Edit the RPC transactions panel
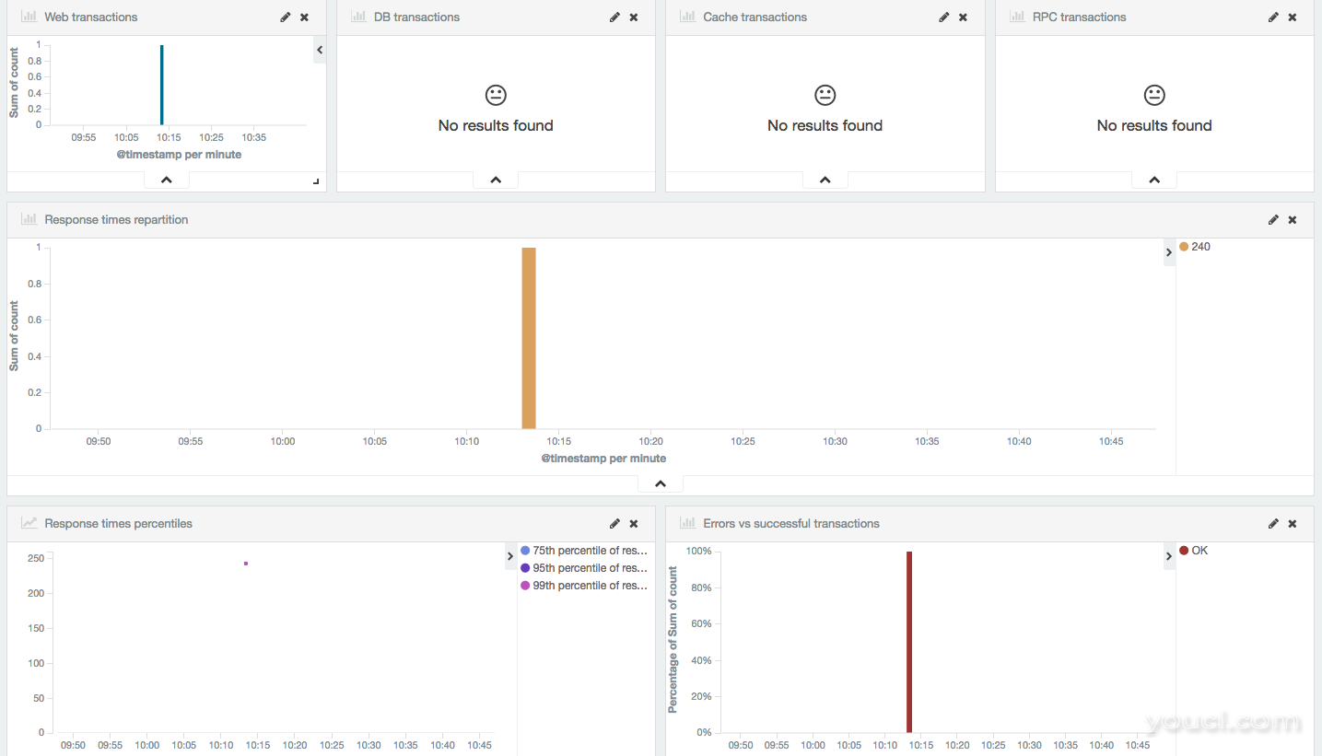The width and height of the screenshot is (1322, 756). tap(1273, 17)
